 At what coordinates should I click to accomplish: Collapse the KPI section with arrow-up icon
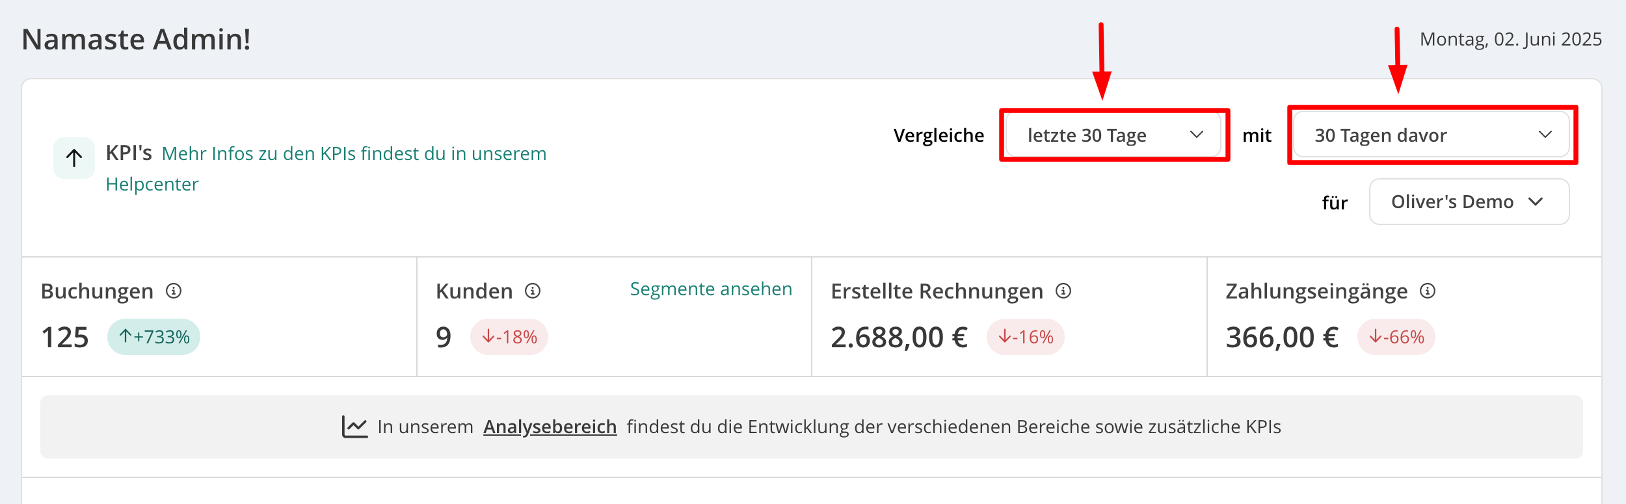(x=74, y=158)
